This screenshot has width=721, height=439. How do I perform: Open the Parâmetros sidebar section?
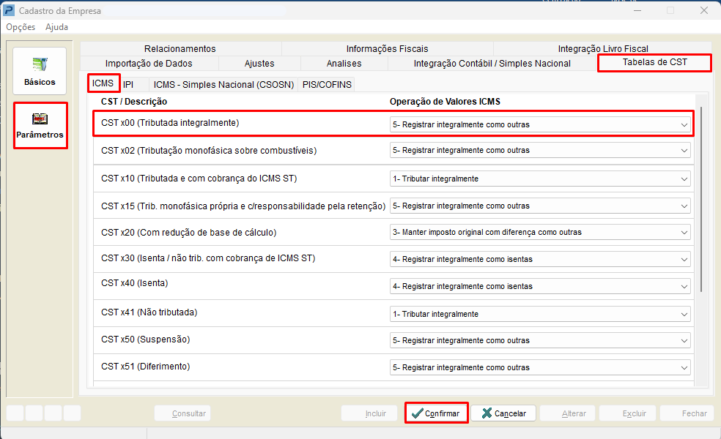pyautogui.click(x=40, y=125)
